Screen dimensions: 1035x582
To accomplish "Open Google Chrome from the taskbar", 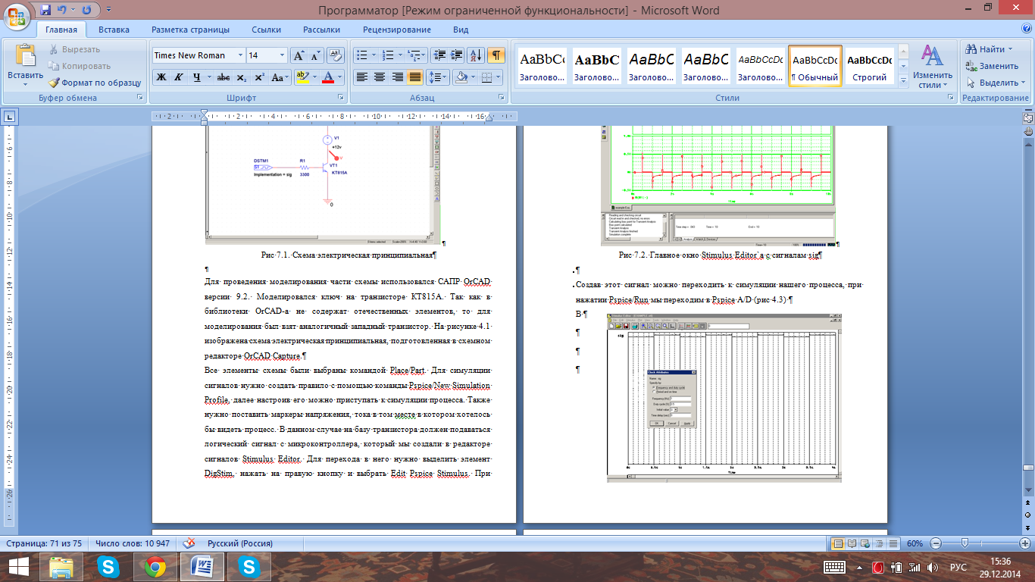I will coord(155,566).
